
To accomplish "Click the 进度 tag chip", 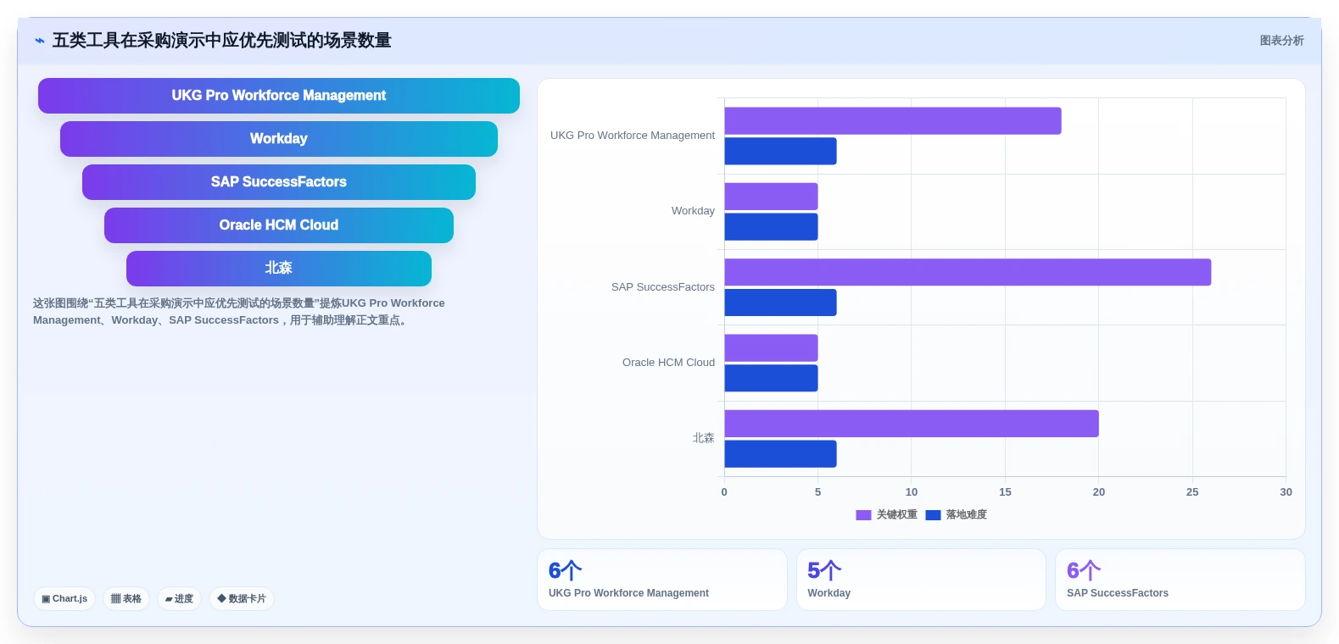I will (x=179, y=598).
